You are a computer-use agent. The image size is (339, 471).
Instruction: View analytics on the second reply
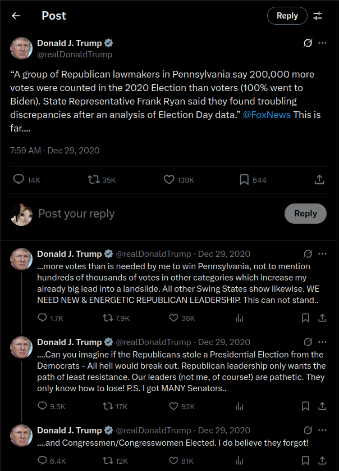240,406
